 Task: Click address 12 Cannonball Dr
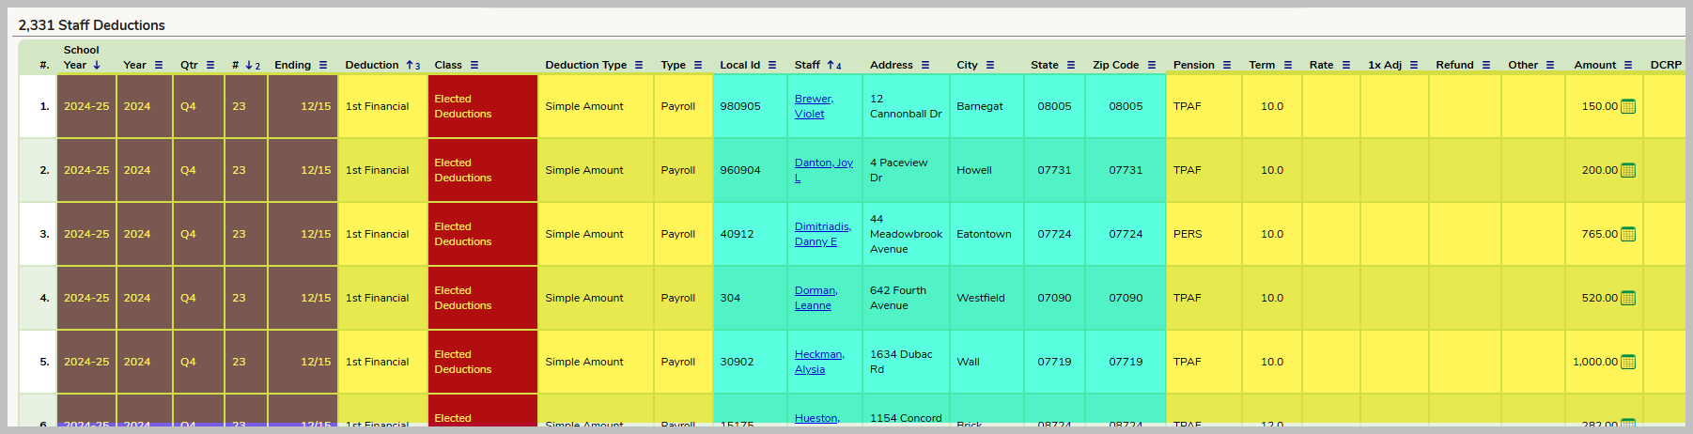906,106
